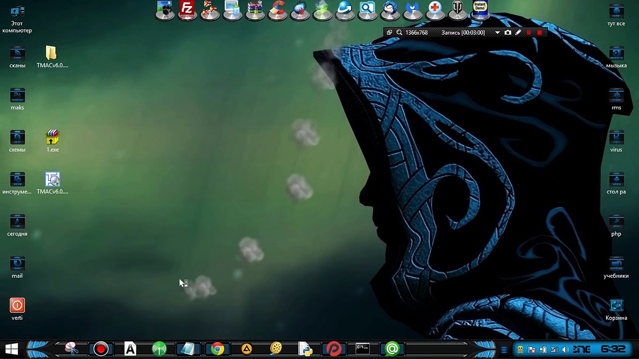Launch World of Tanks from dock
The width and height of the screenshot is (639, 359).
(x=457, y=9)
